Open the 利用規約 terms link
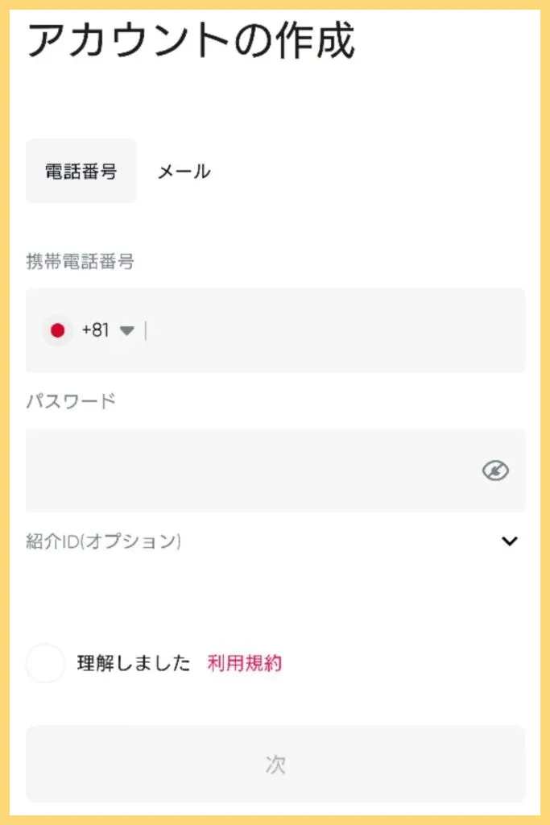 (x=245, y=664)
